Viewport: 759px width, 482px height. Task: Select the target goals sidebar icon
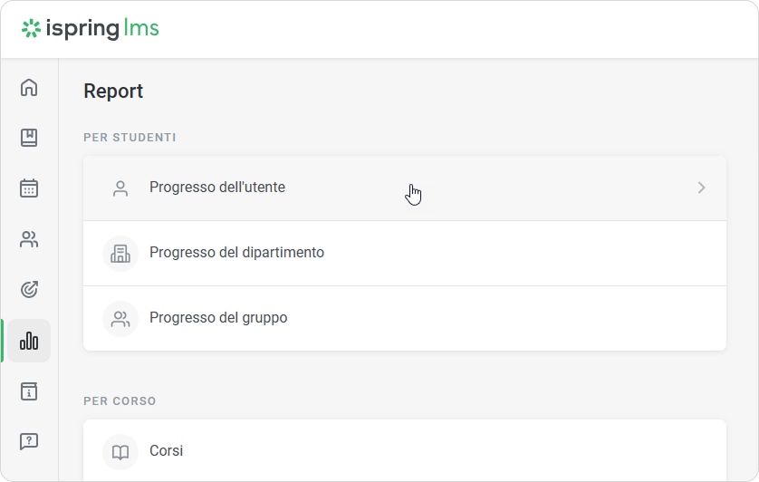[29, 290]
